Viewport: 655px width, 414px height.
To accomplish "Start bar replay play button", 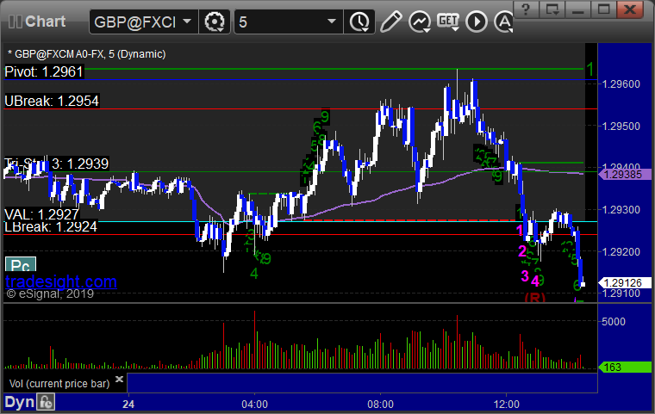I will point(477,22).
